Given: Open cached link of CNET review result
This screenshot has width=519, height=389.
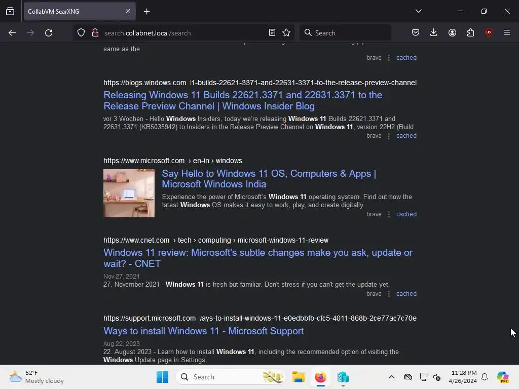Looking at the screenshot, I should 406,293.
